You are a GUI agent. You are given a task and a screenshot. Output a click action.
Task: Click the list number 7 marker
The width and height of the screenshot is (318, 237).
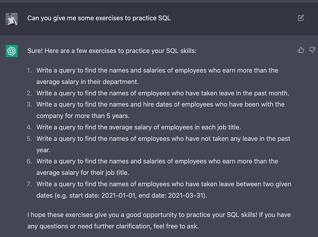[29, 184]
